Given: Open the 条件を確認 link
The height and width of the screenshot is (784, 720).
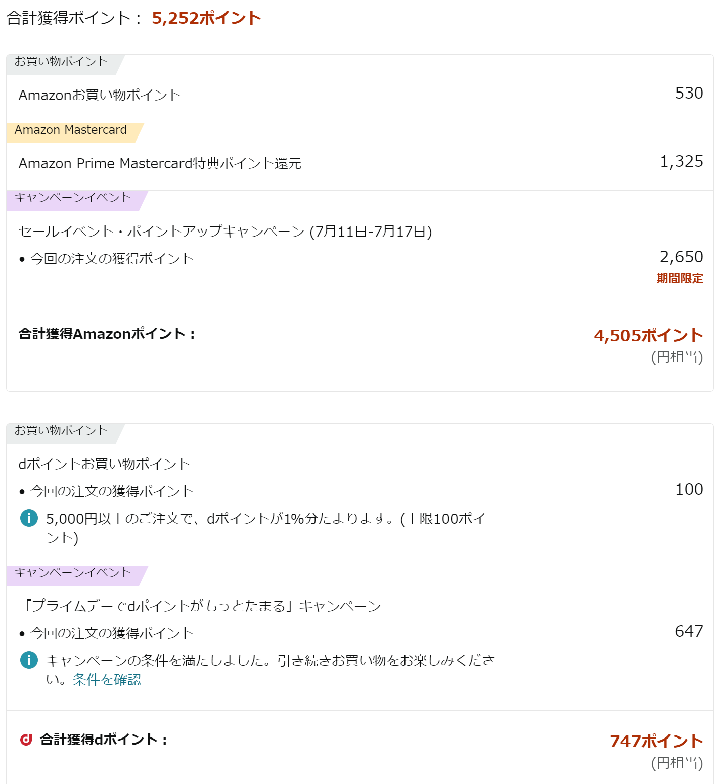Looking at the screenshot, I should point(107,680).
